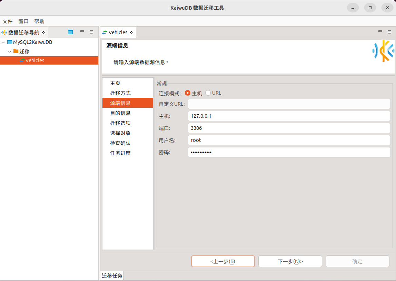Click the MySQL2KaiwuDB project icon
Viewport: 396px width, 281px height.
(x=10, y=42)
